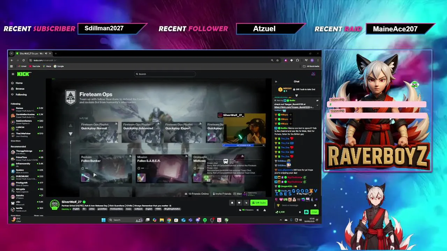
Task: Click the Kick Search field
Action: (165, 74)
